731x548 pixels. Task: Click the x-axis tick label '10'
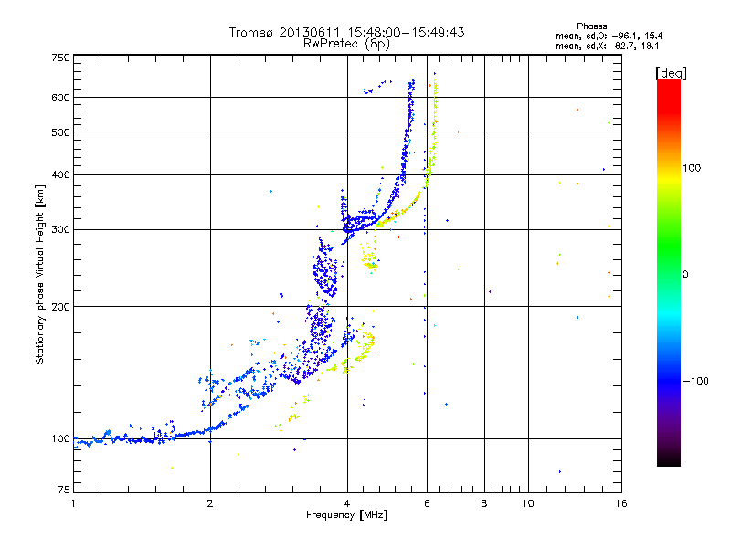coord(528,503)
